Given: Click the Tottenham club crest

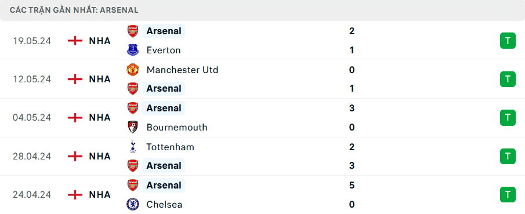Looking at the screenshot, I should [133, 147].
